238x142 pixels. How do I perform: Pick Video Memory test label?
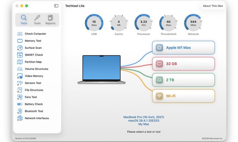34,76
